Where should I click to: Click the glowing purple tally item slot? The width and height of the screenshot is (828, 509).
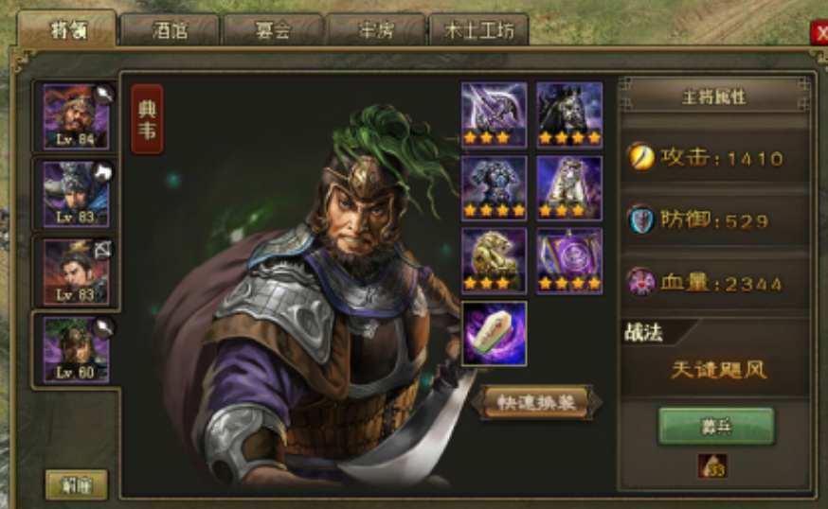494,334
